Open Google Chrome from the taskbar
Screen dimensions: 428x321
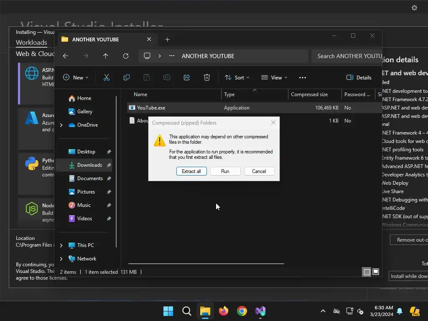coord(242,311)
